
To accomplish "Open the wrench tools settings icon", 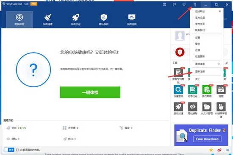I will coord(227,63).
